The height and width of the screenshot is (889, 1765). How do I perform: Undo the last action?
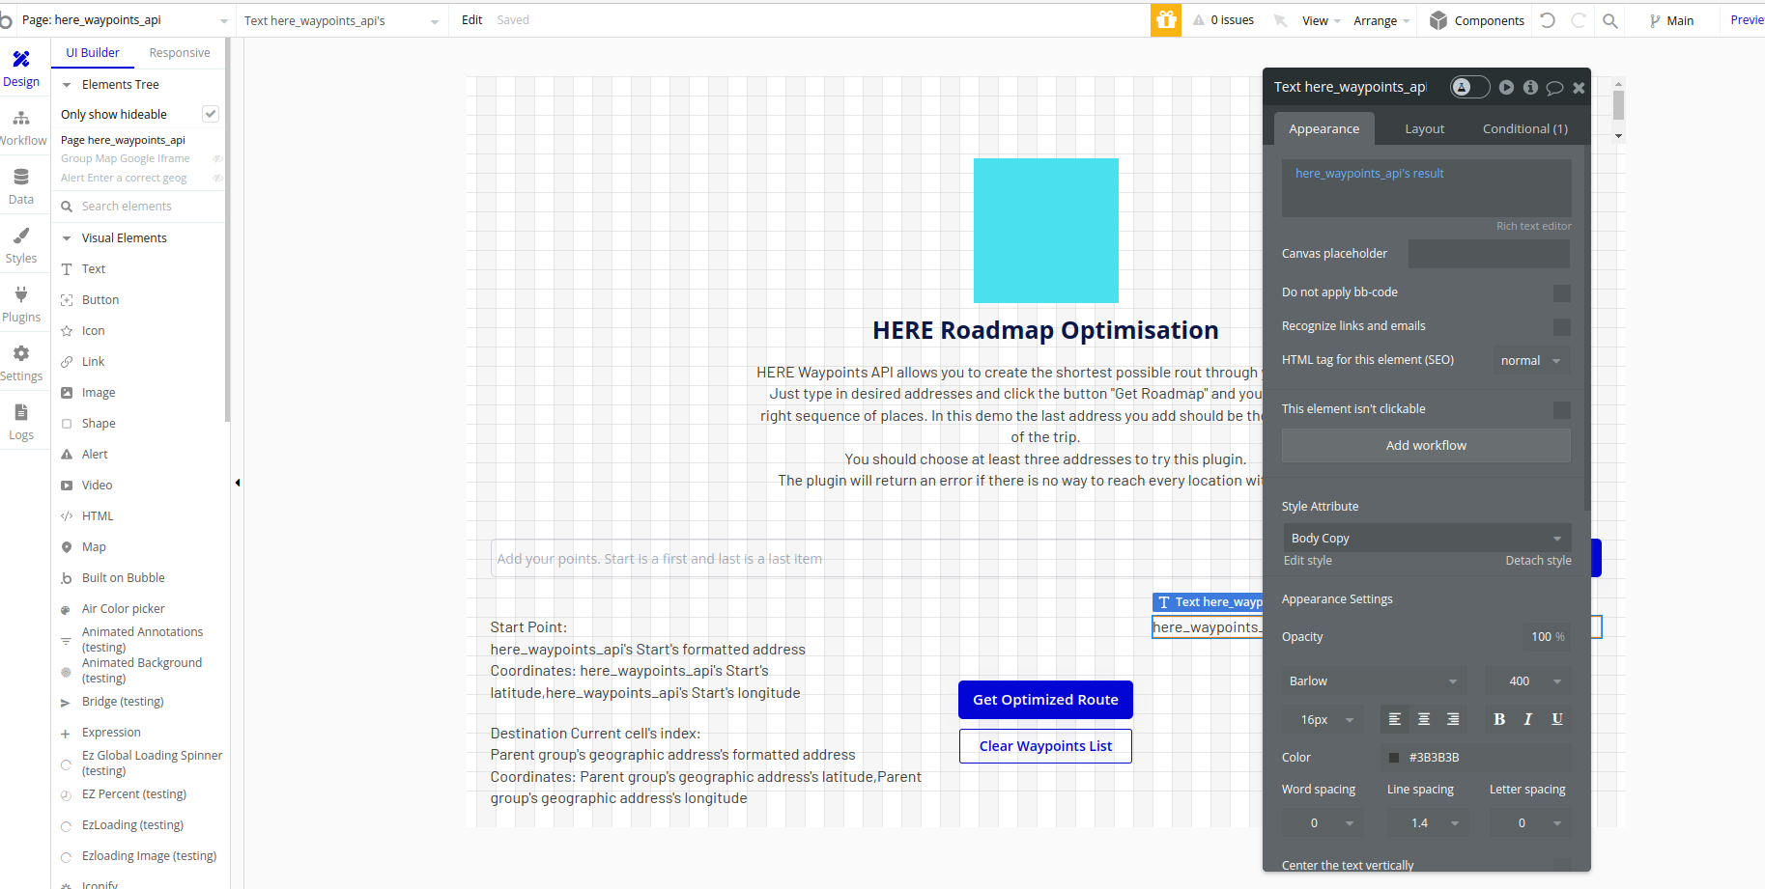[x=1548, y=20]
